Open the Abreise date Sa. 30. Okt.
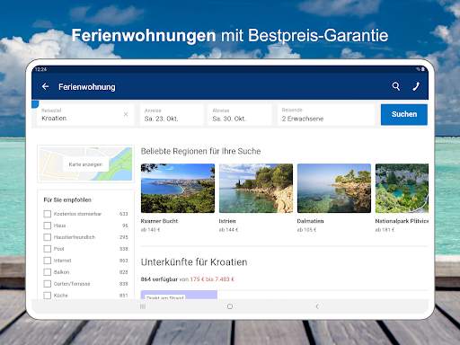This screenshot has width=460, height=345. [240, 114]
